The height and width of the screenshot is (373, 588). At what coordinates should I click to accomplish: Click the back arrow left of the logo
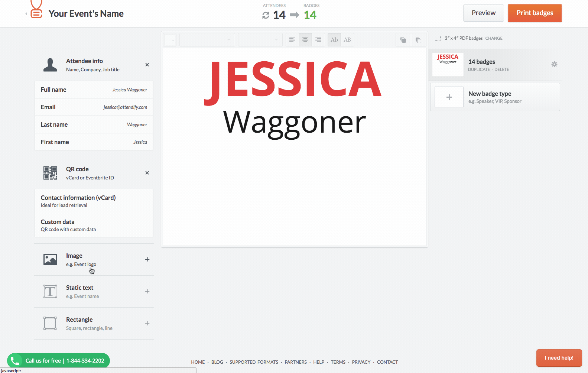(x=26, y=14)
